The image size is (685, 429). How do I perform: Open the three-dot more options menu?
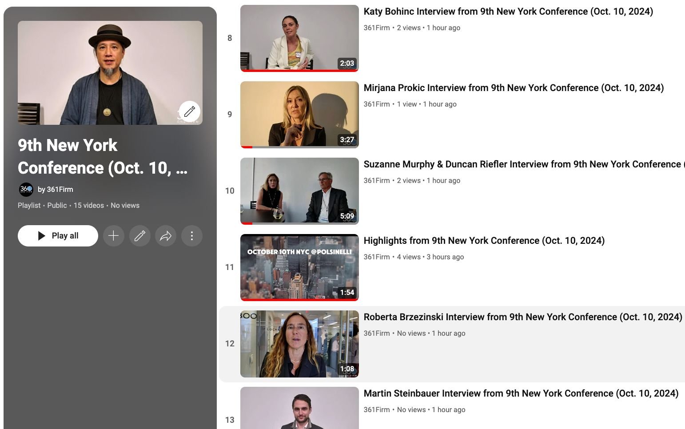click(192, 236)
